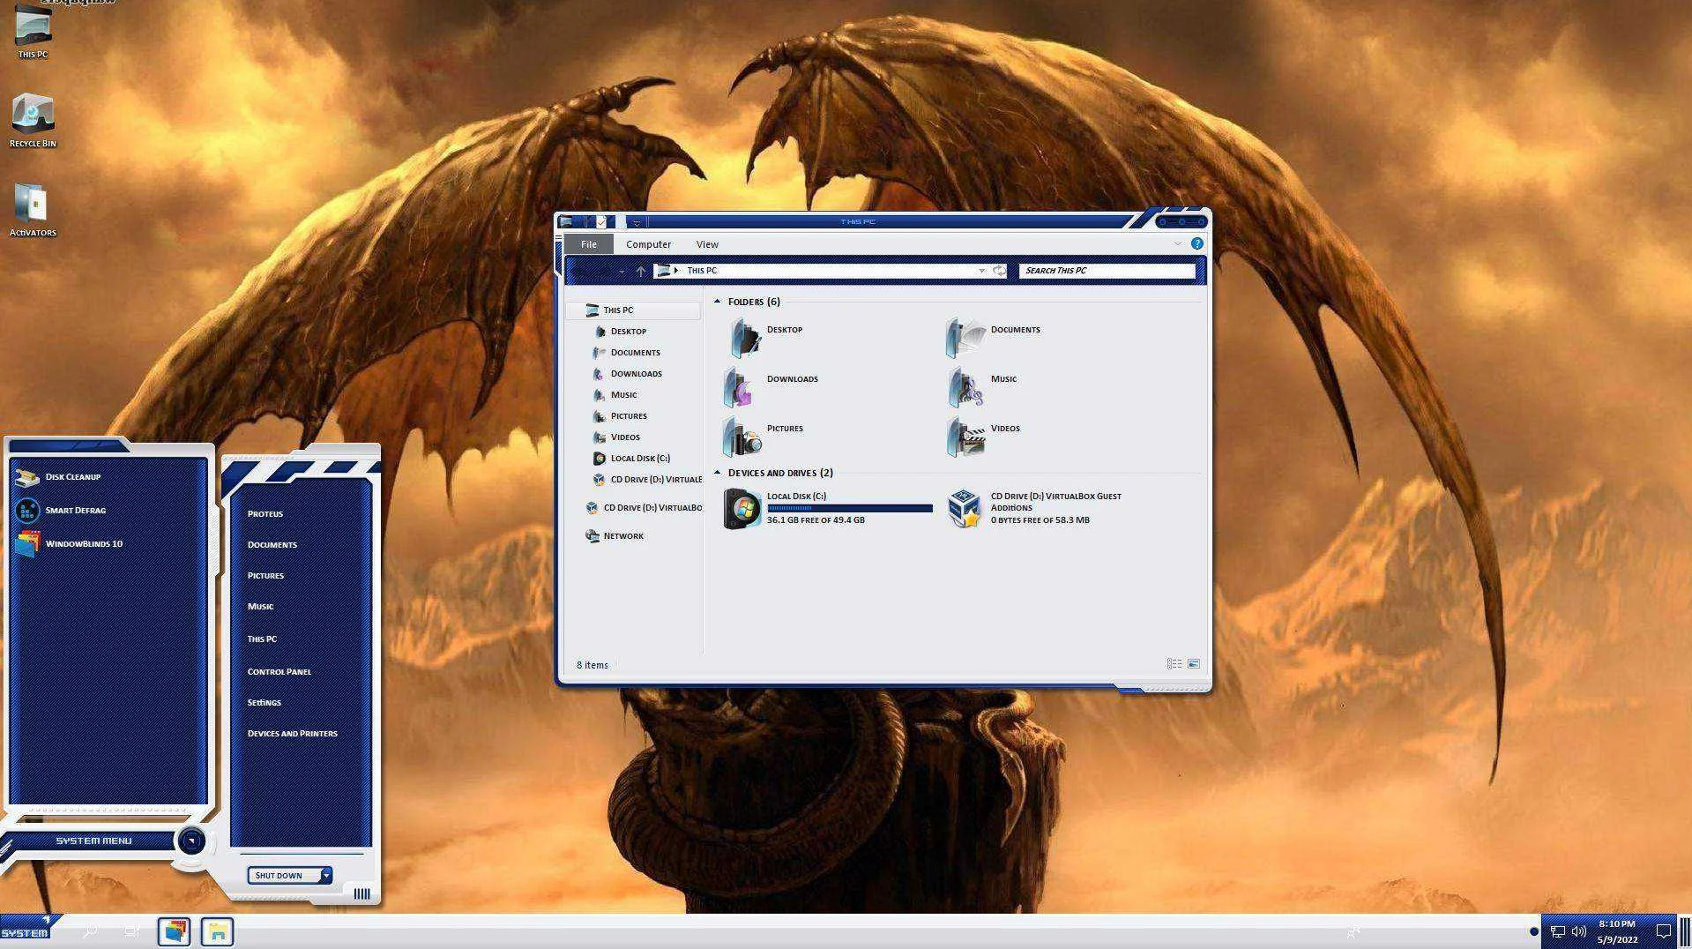The width and height of the screenshot is (1692, 949).
Task: Refresh the This PC address bar
Action: (x=999, y=271)
